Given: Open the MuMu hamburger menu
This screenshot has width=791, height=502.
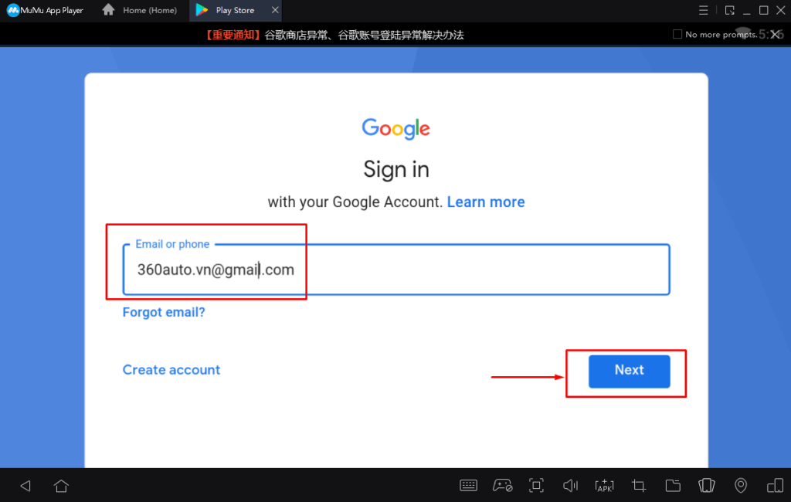Looking at the screenshot, I should tap(703, 10).
